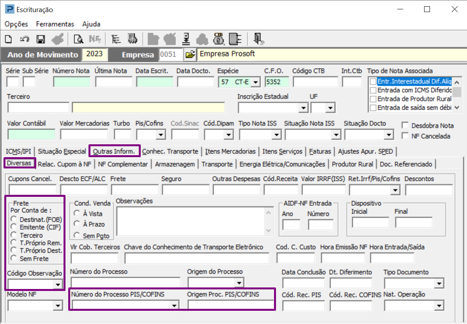Open the Itens Mercadorias tab
This screenshot has width=467, height=324.
tap(230, 151)
